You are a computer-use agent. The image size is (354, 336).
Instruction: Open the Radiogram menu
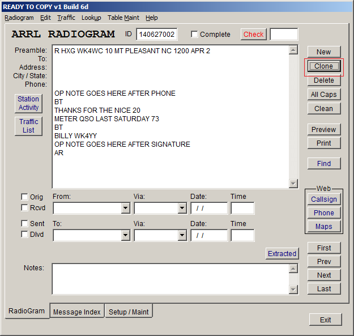(19, 18)
